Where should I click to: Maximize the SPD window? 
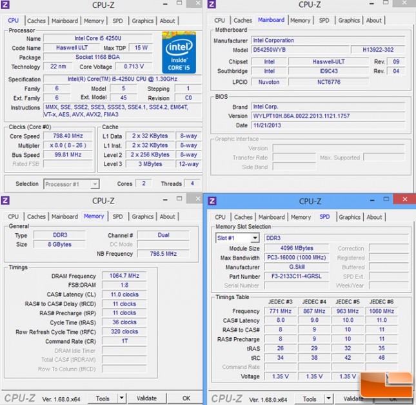tap(386, 199)
